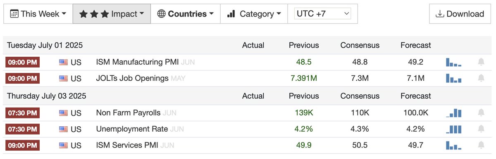Open the Non Farm Payrolls event link

pos(128,113)
